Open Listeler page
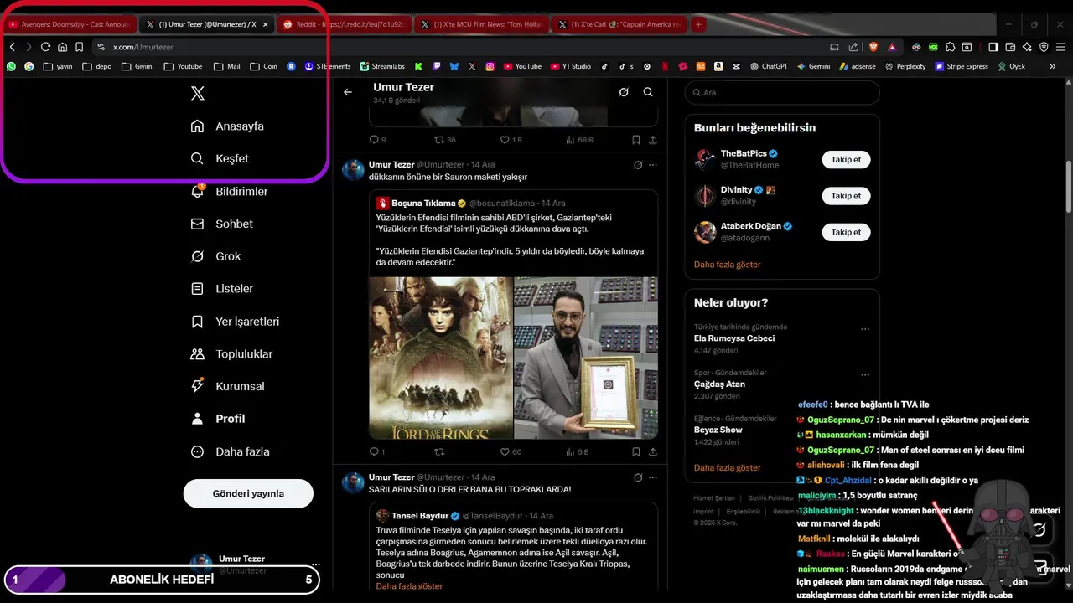 point(222,288)
